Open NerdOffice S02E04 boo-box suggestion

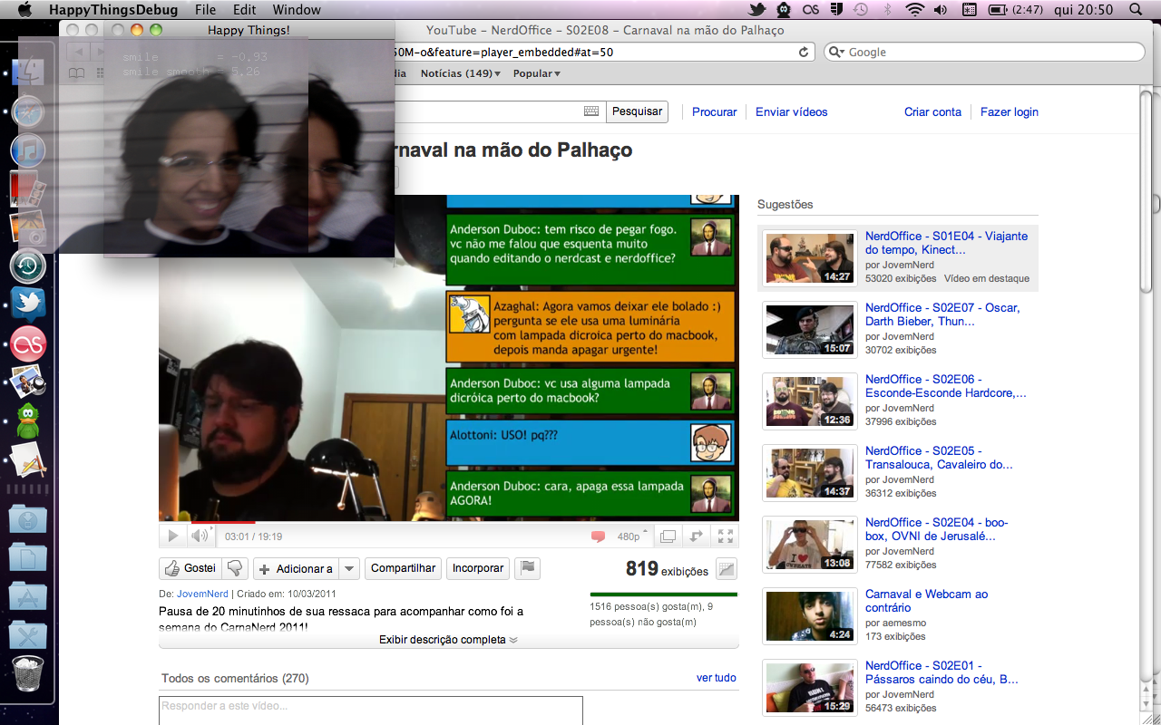(937, 529)
